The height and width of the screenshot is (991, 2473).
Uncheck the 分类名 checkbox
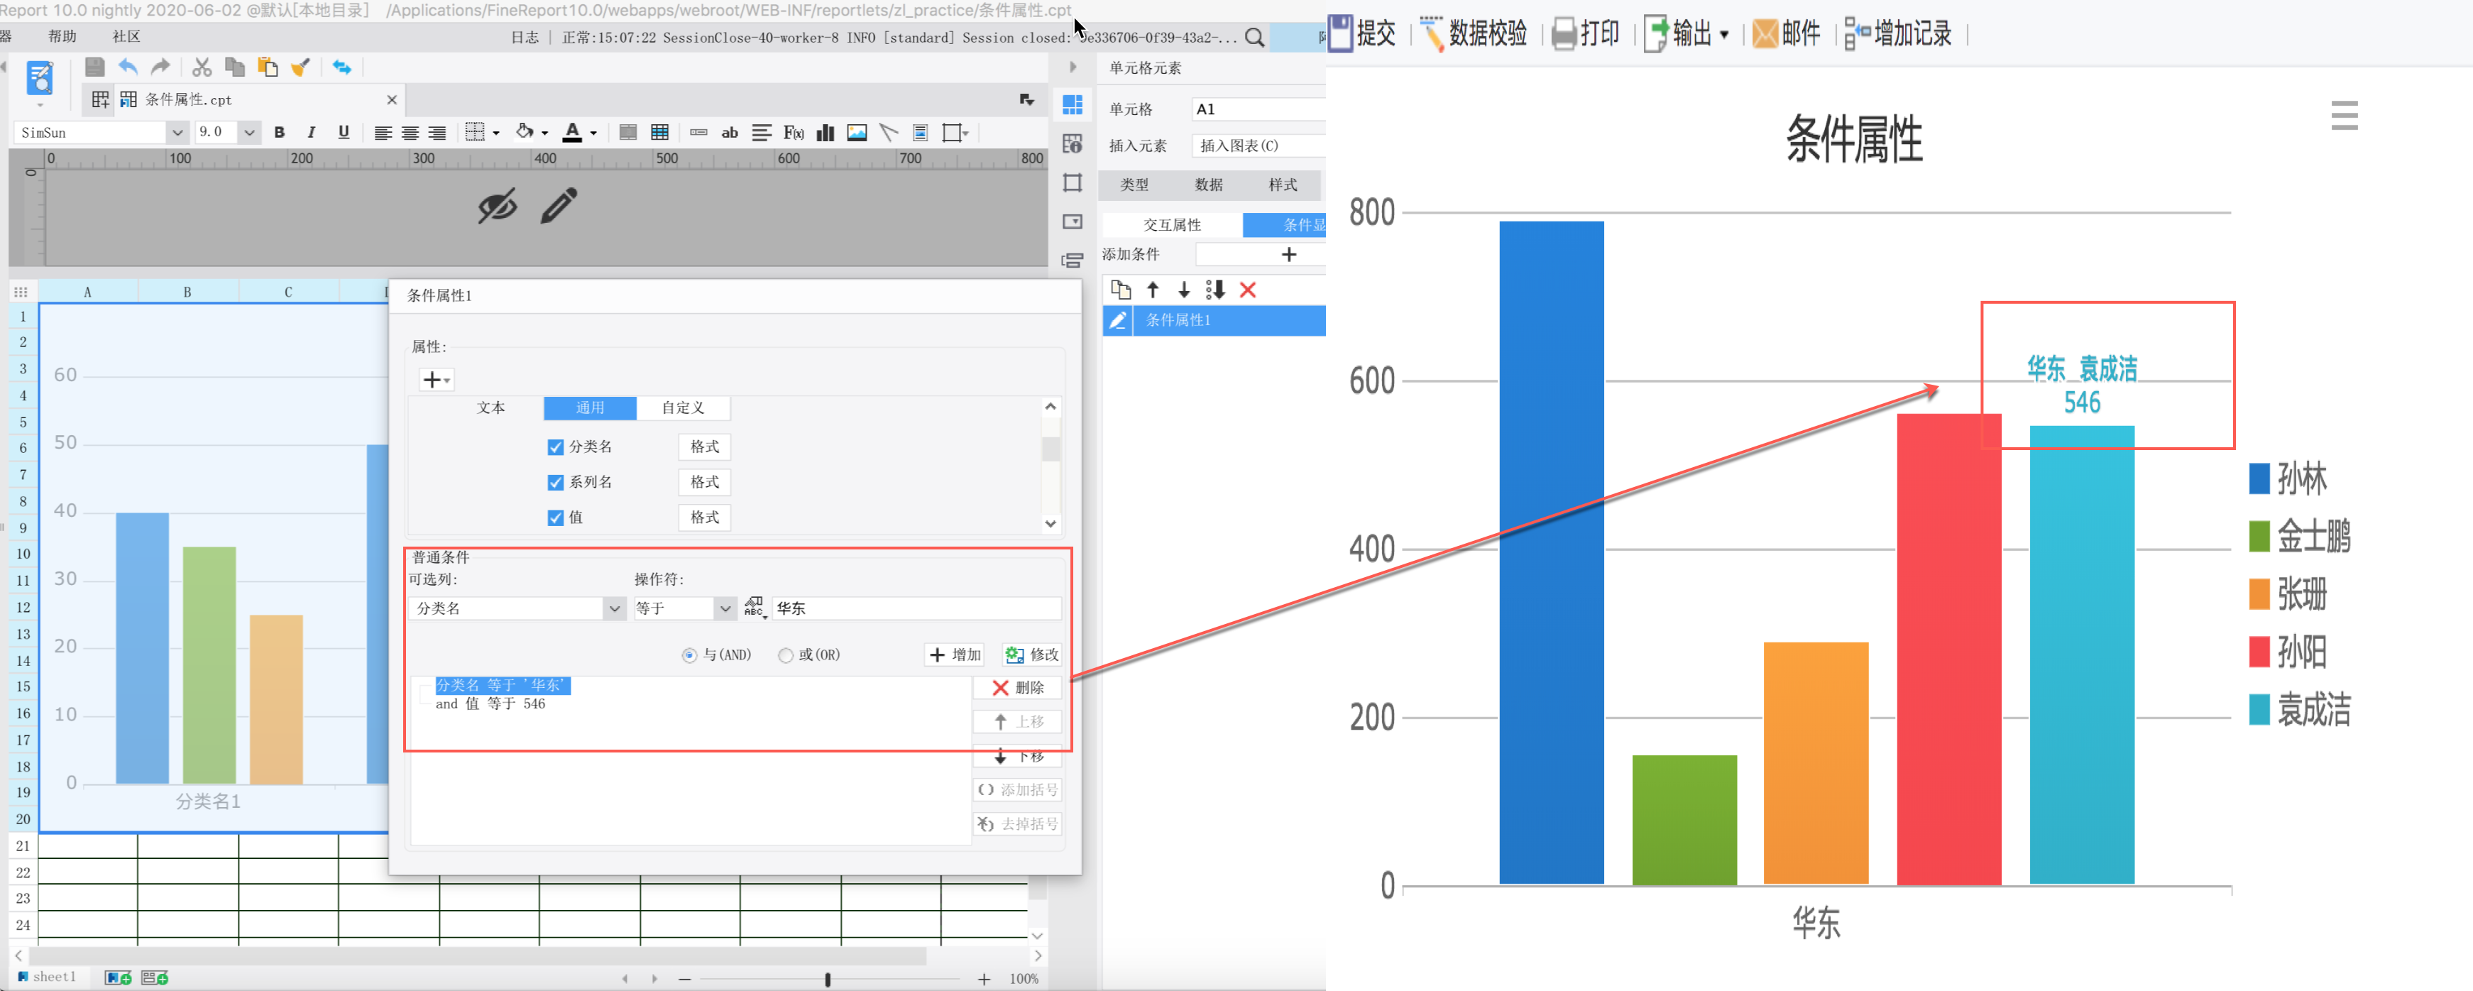(x=555, y=447)
